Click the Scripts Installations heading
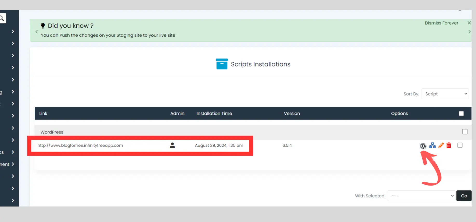 point(261,64)
